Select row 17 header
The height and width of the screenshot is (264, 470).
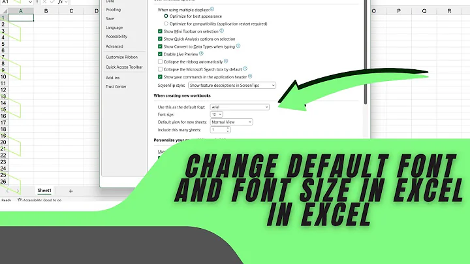(x=3, y=122)
